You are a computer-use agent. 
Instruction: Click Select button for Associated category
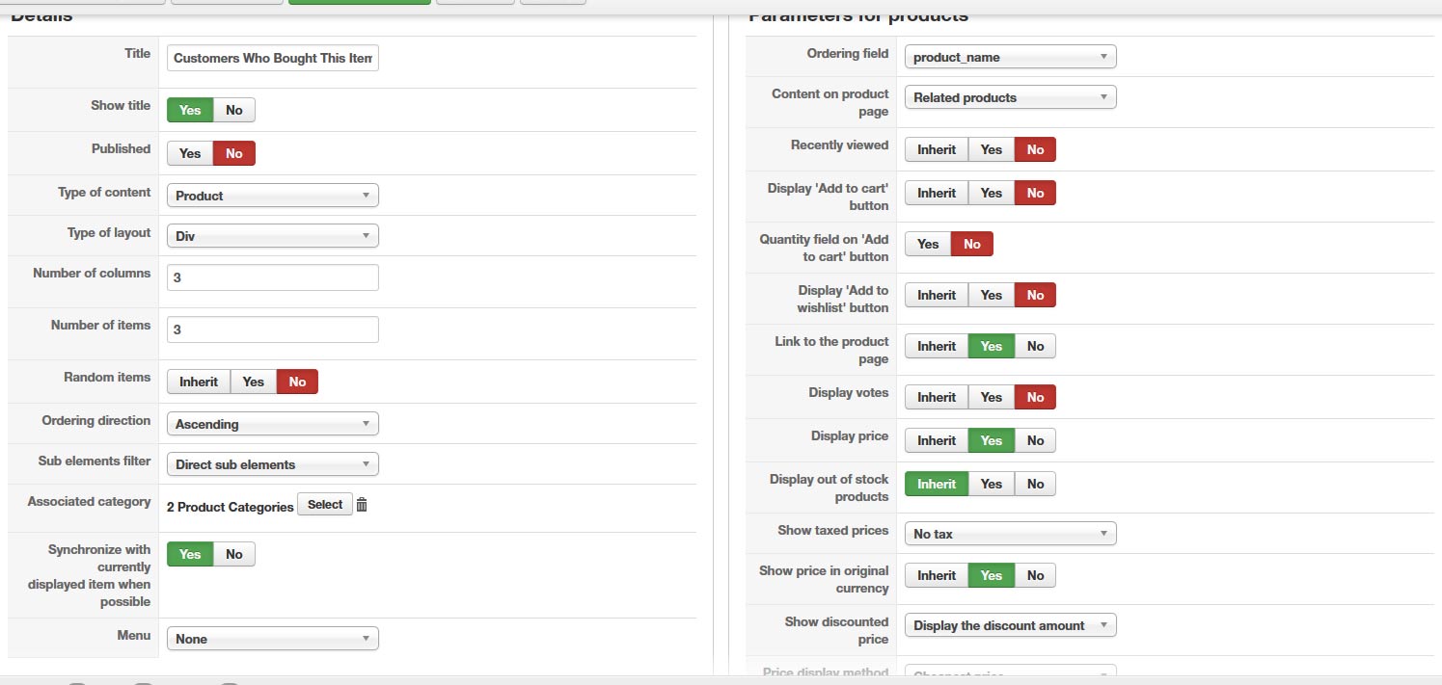click(x=325, y=505)
